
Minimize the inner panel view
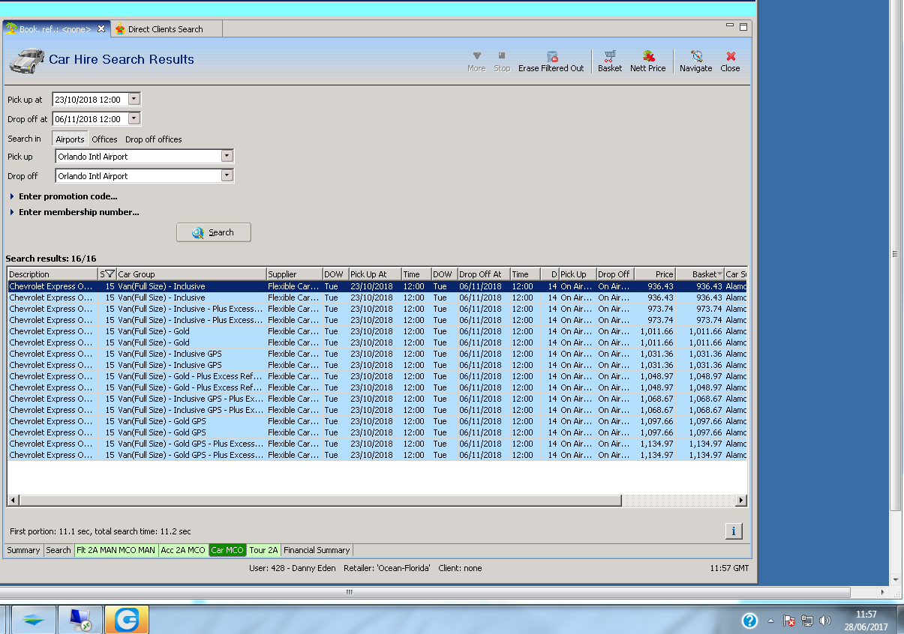tap(730, 25)
